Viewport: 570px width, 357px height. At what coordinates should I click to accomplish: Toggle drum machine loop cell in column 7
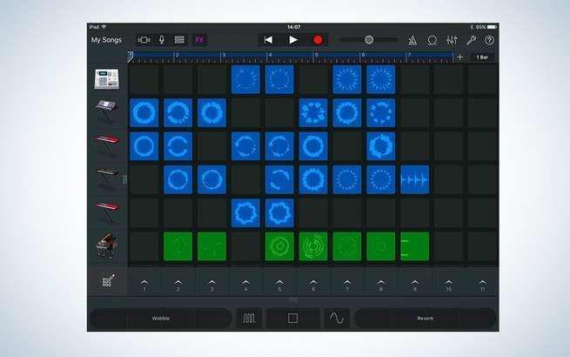tap(347, 79)
